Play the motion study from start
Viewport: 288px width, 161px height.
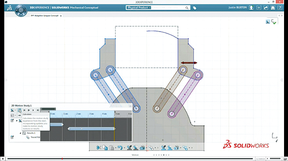pos(29,110)
